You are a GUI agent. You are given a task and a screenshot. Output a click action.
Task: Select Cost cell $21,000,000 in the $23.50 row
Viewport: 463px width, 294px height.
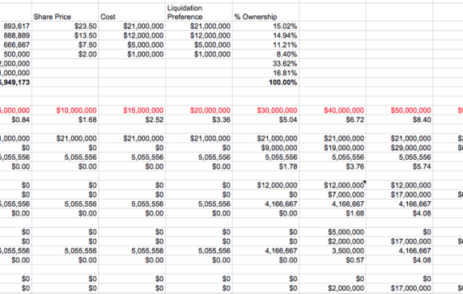coord(132,26)
